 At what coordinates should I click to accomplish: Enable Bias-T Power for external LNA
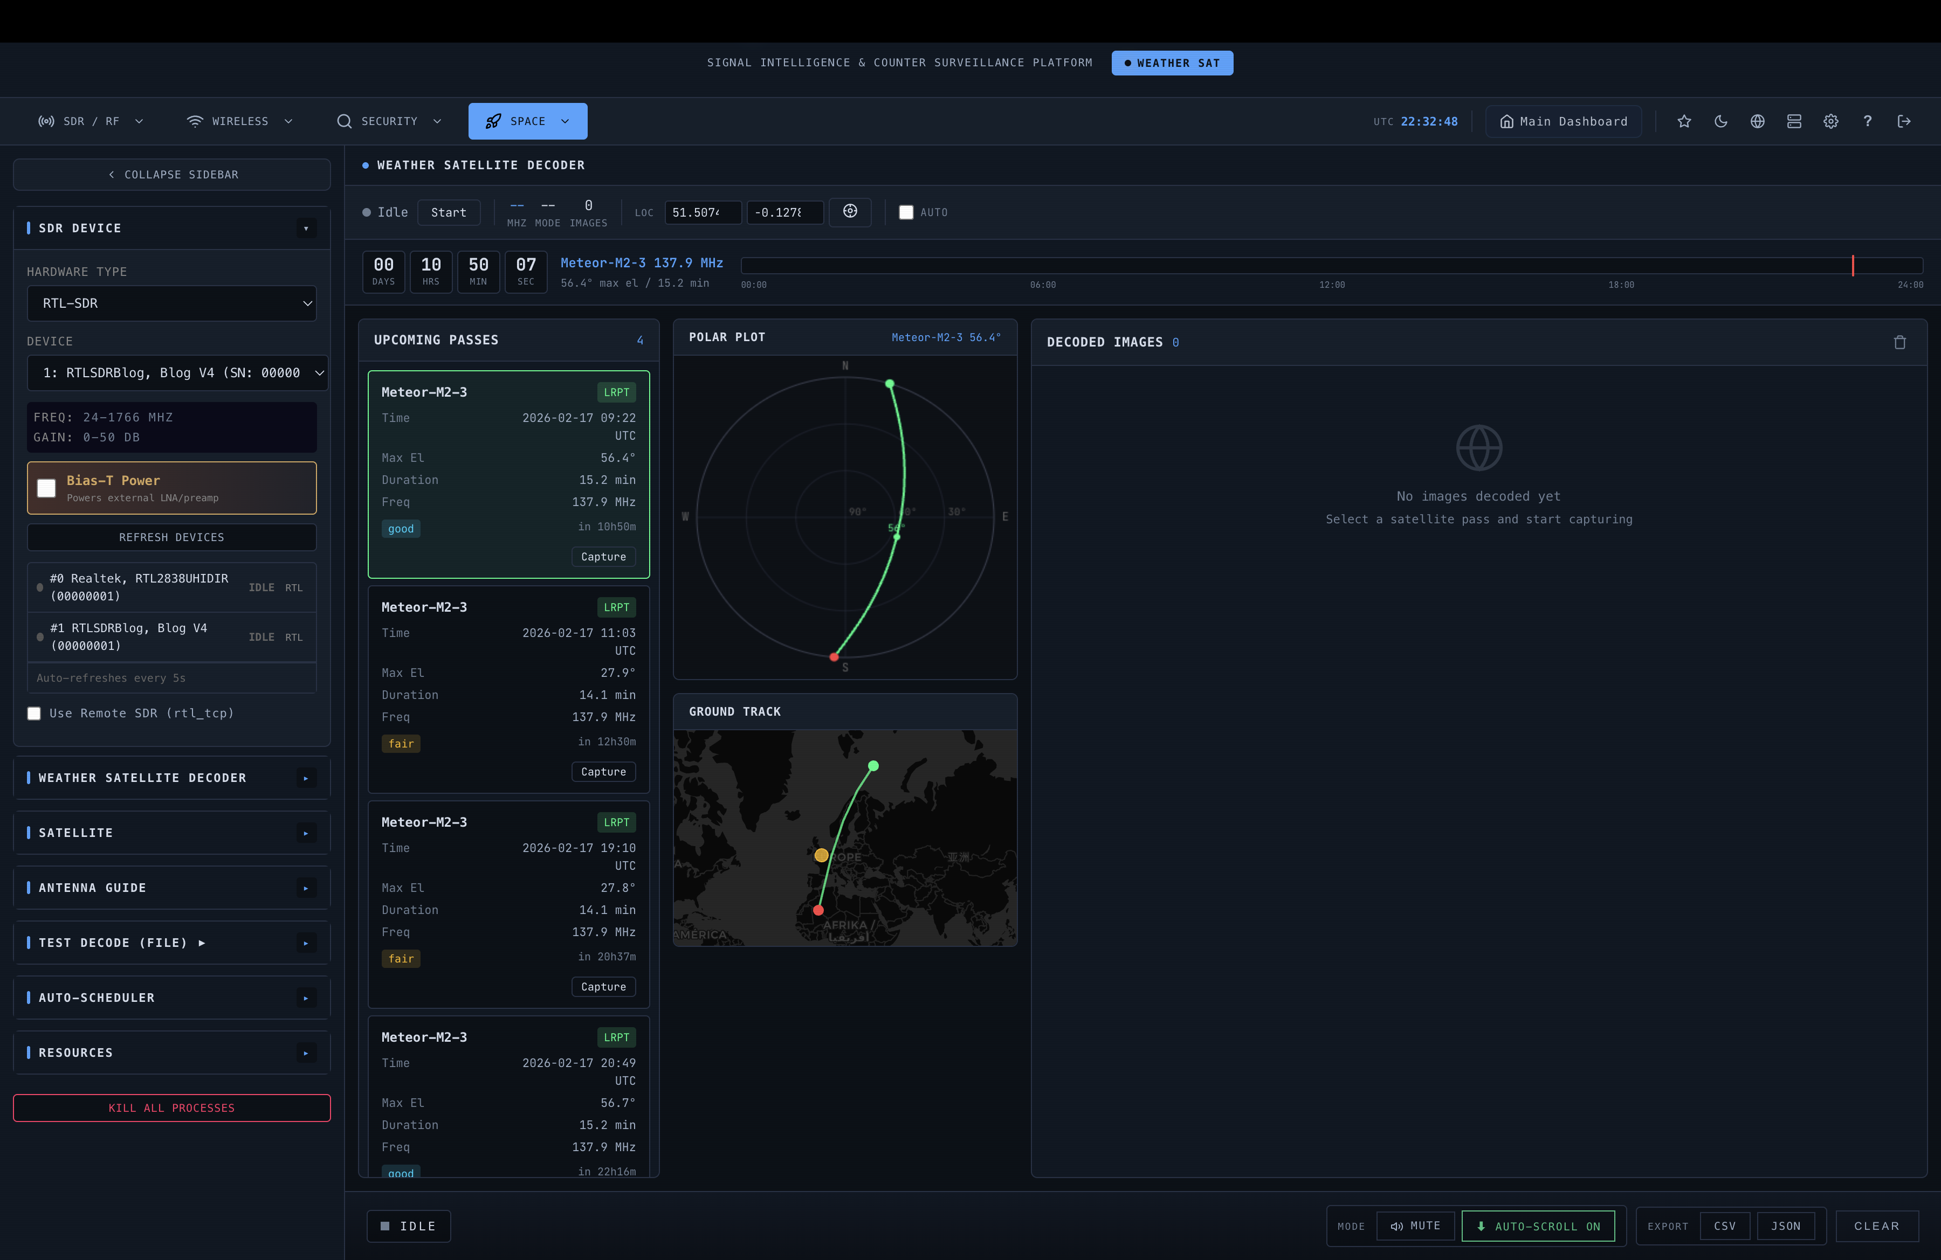46,487
